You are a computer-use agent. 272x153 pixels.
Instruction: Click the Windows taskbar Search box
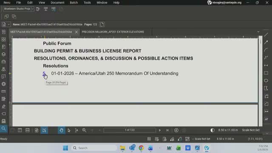pyautogui.click(x=94, y=148)
